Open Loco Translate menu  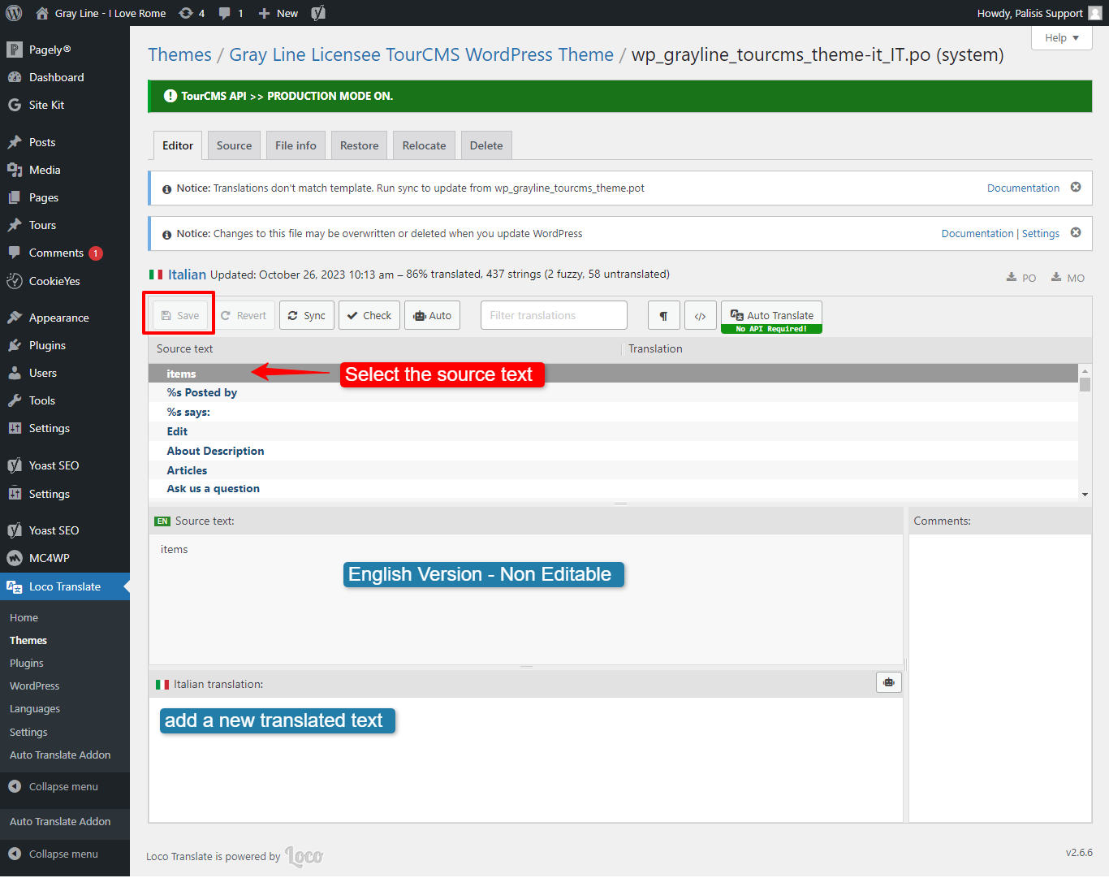click(65, 586)
